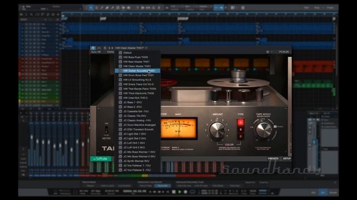Select HW LV Smoothing preset
The width and height of the screenshot is (357, 200).
138,80
